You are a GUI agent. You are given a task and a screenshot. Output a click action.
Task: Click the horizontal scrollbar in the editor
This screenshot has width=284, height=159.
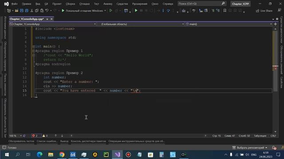pos(138,136)
